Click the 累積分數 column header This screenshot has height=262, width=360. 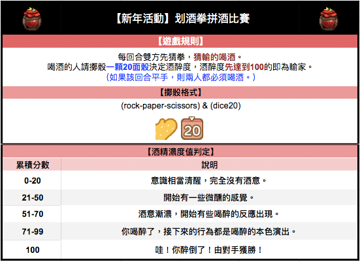coord(33,165)
